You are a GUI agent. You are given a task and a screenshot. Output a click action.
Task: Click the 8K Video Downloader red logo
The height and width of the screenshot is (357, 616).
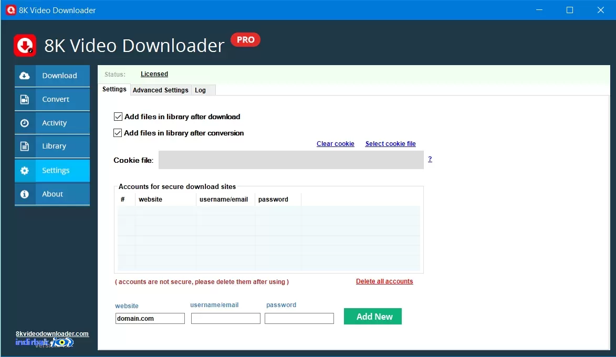click(x=25, y=46)
